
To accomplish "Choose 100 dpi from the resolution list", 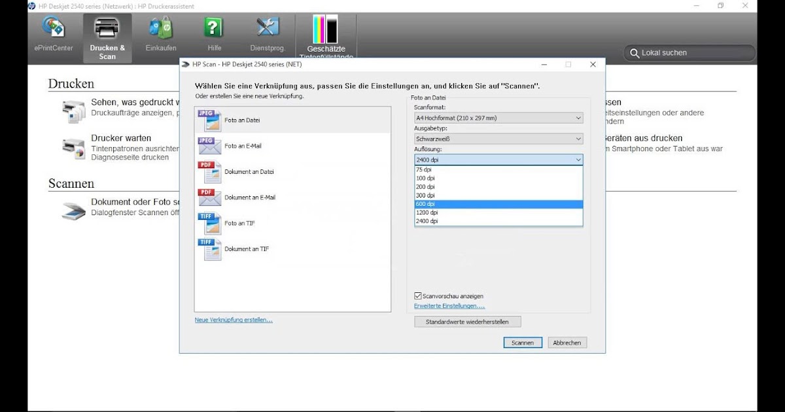I will pos(498,178).
